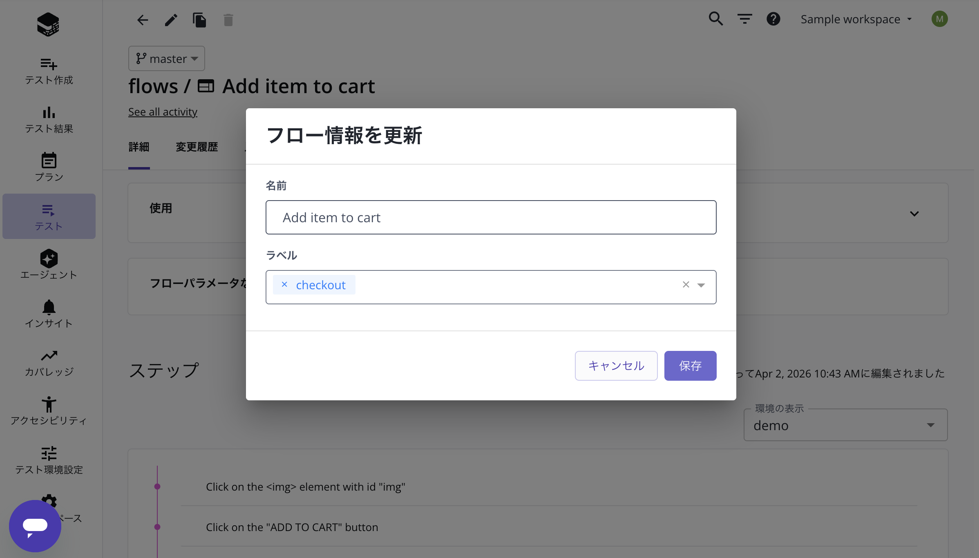Open the help question mark icon
Viewport: 979px width, 558px height.
773,19
